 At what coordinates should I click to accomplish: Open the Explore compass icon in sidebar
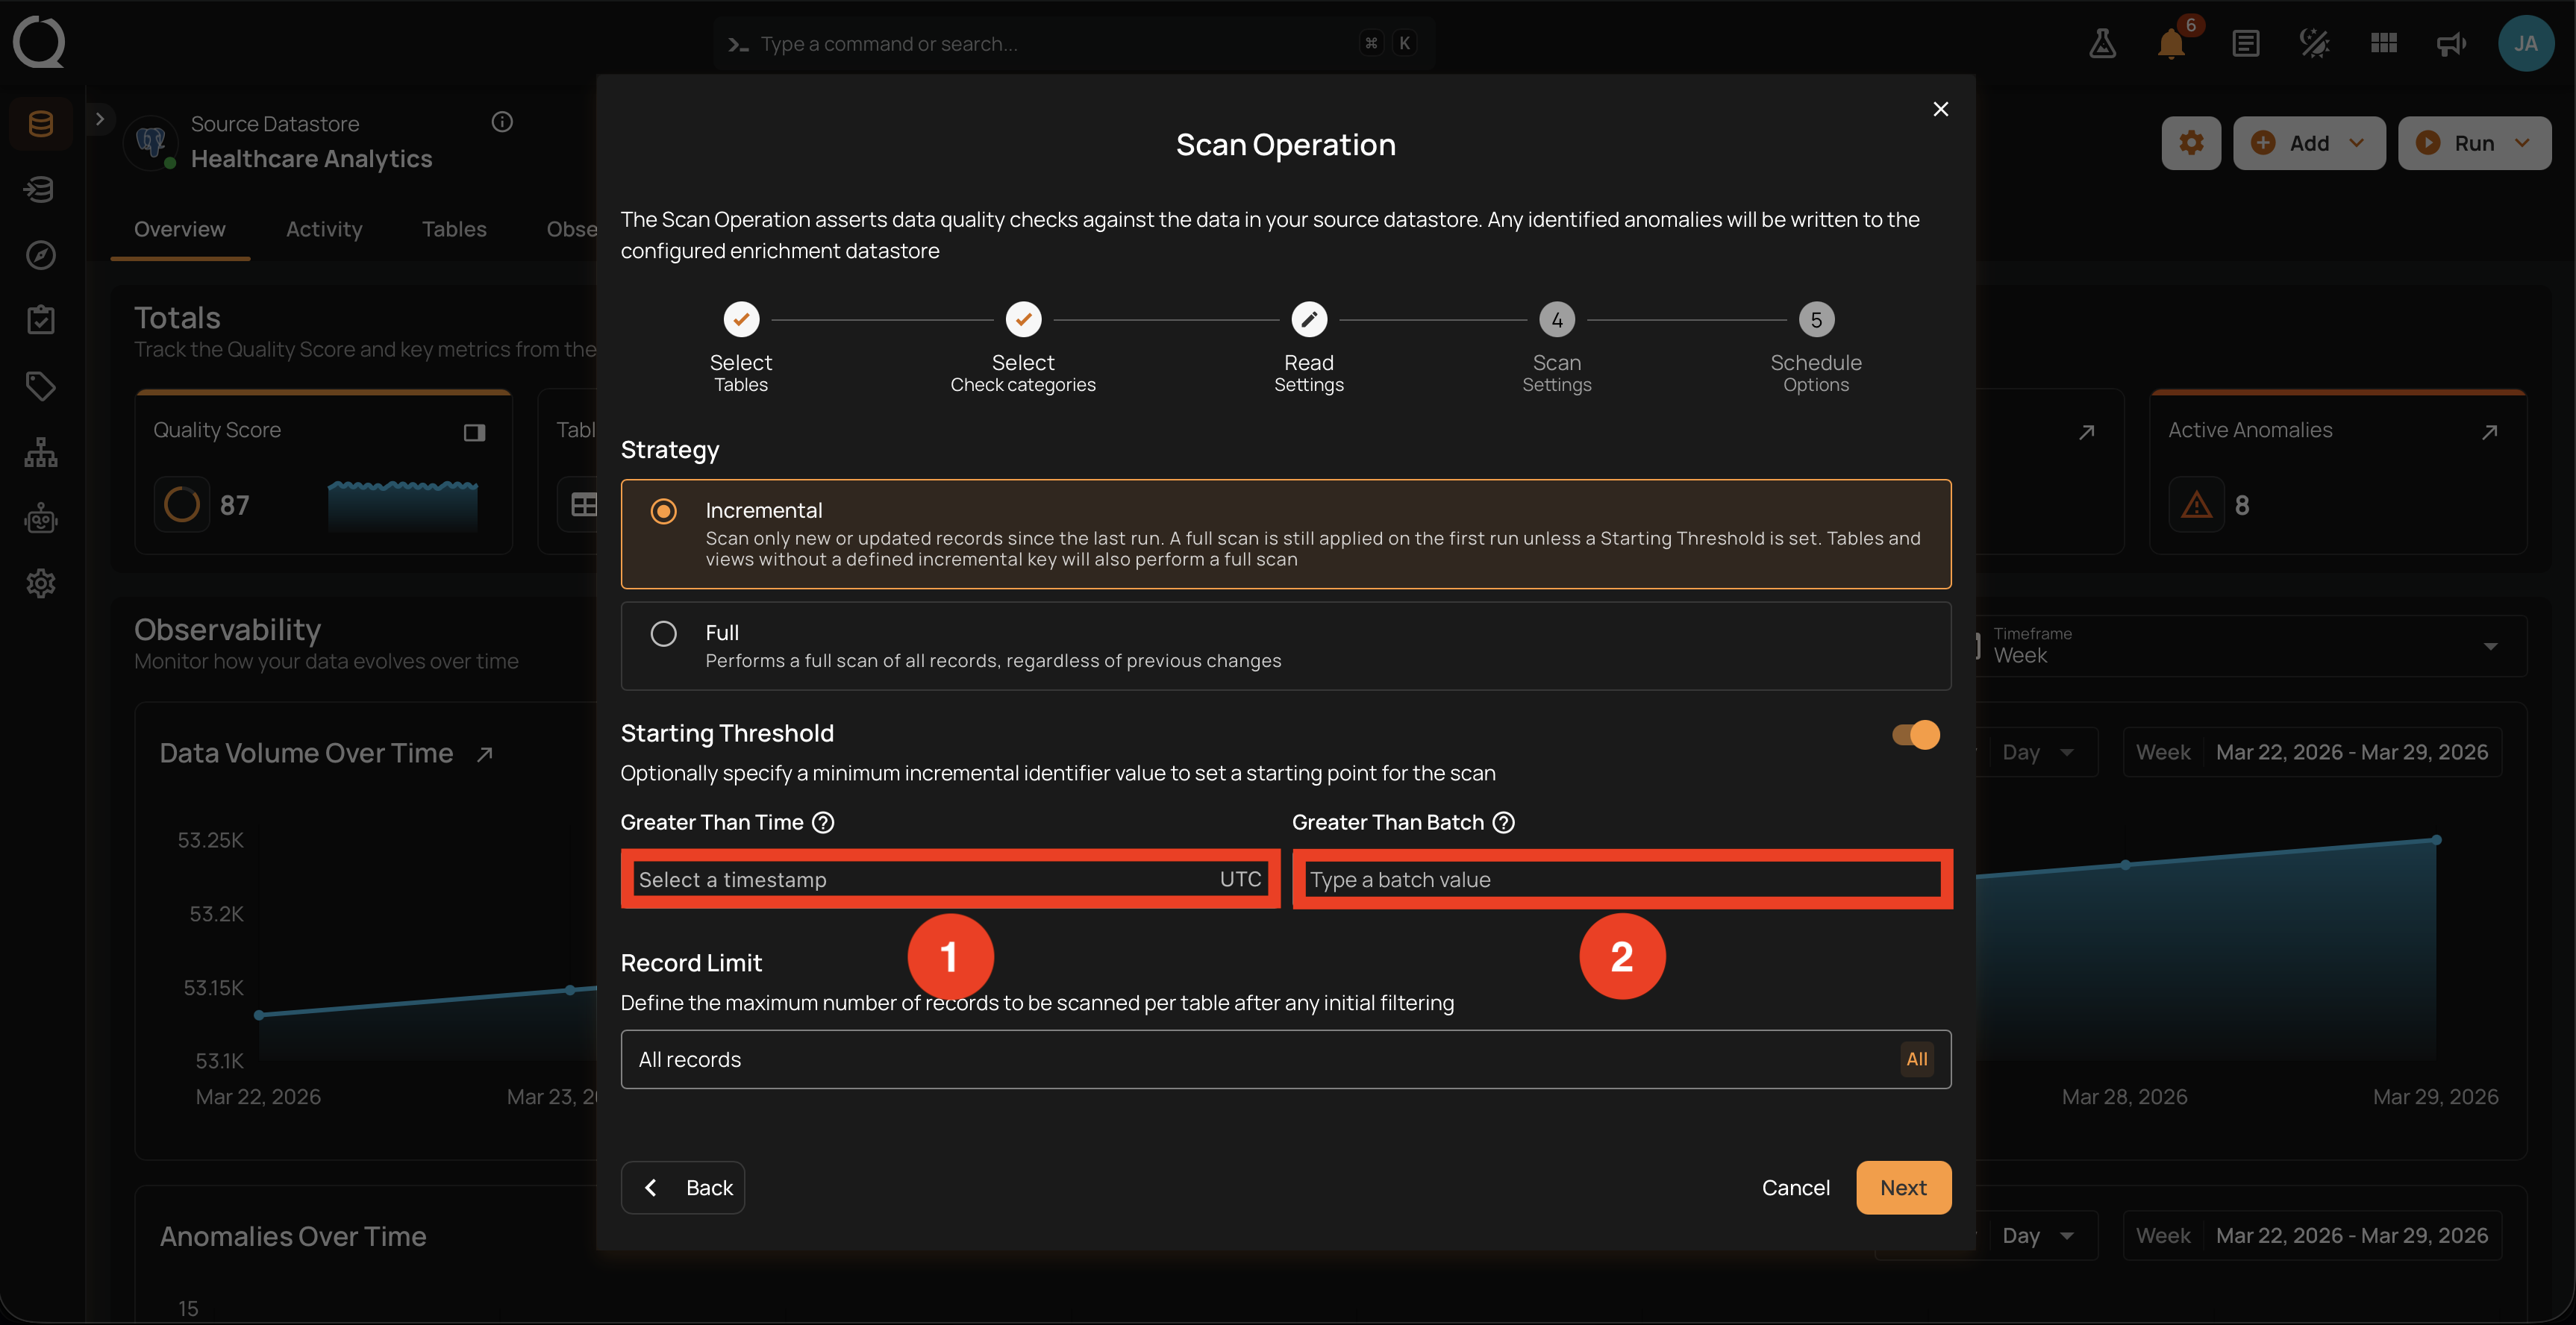[41, 255]
